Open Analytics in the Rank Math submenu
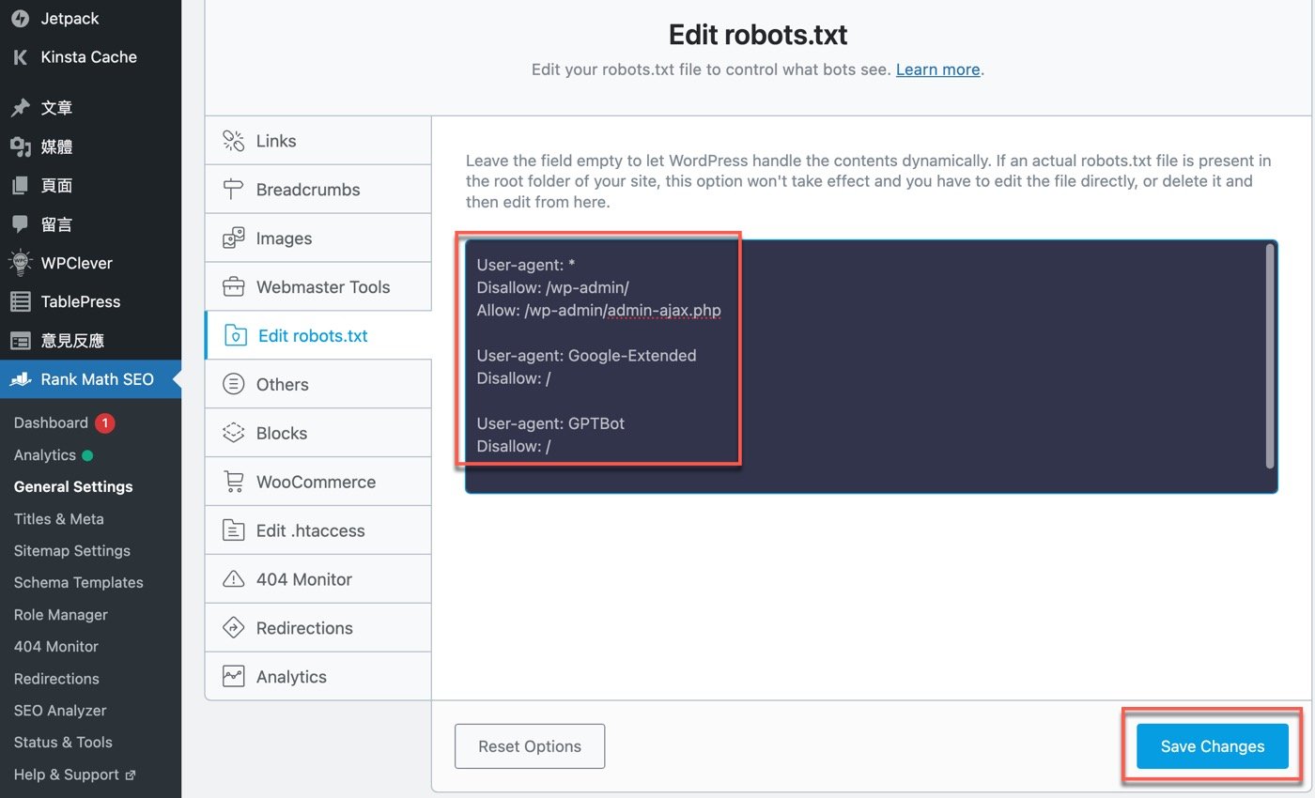 click(x=45, y=455)
